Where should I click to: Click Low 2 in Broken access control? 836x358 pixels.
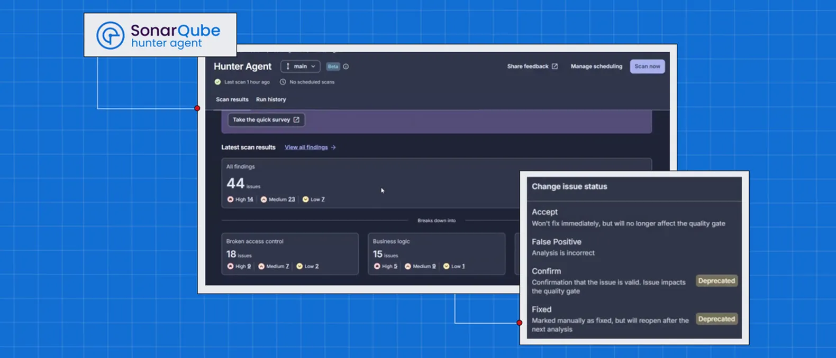point(307,266)
